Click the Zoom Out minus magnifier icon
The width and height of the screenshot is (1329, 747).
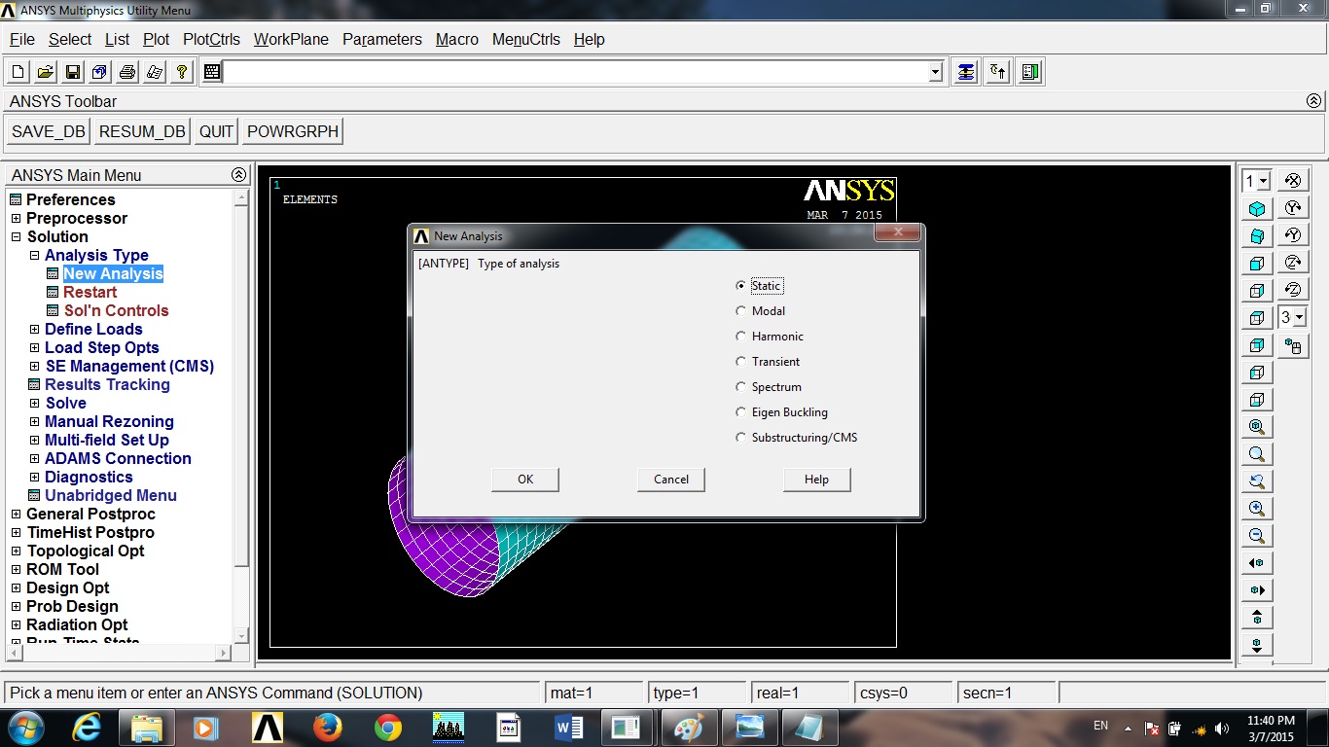pyautogui.click(x=1257, y=536)
